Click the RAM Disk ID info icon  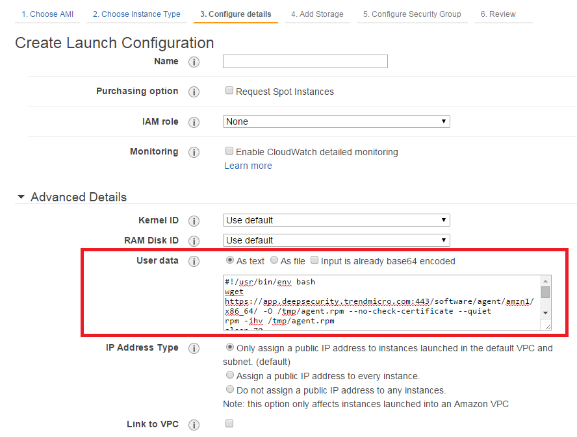pos(194,240)
